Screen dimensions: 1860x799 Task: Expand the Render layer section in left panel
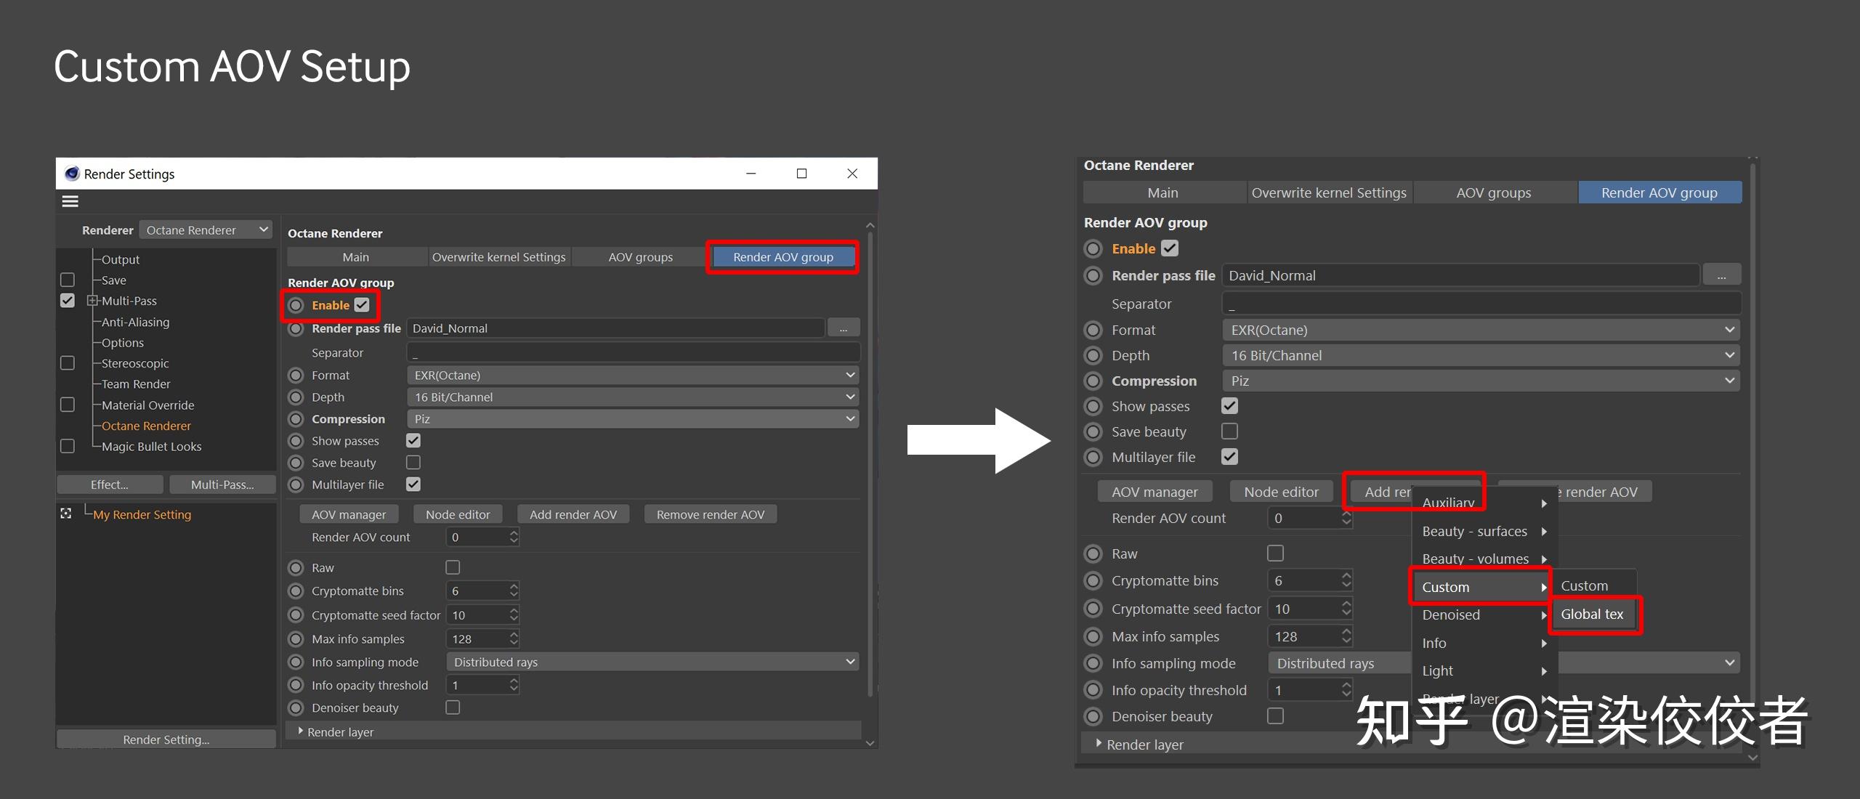(301, 731)
